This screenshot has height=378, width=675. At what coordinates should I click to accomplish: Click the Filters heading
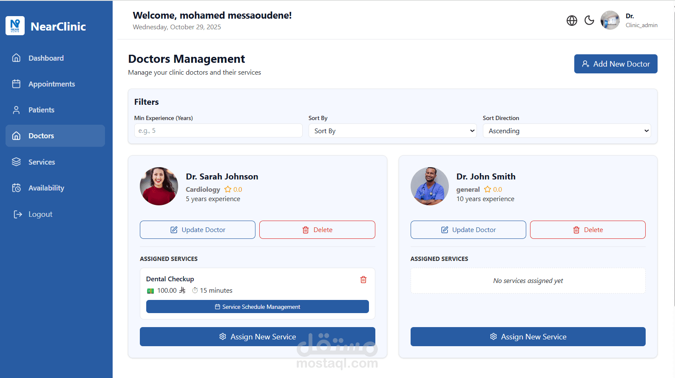point(147,102)
